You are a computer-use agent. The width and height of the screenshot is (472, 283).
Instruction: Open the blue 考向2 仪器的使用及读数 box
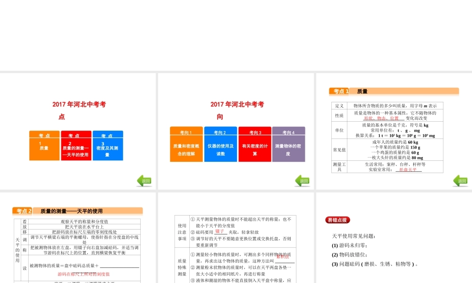point(220,144)
